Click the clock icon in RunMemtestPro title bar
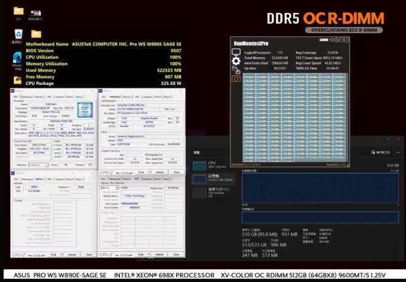The image size is (406, 282). [x=332, y=40]
